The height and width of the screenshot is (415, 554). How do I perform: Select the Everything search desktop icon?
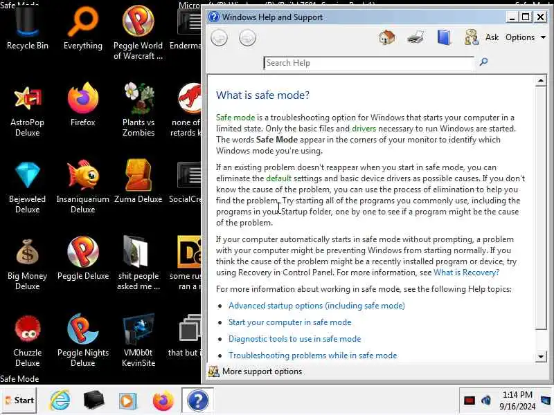click(83, 29)
